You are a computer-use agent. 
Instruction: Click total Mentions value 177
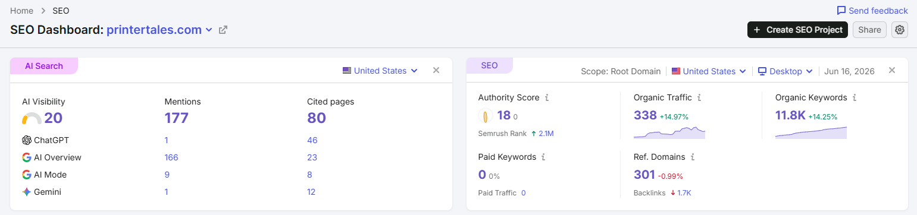(x=176, y=118)
